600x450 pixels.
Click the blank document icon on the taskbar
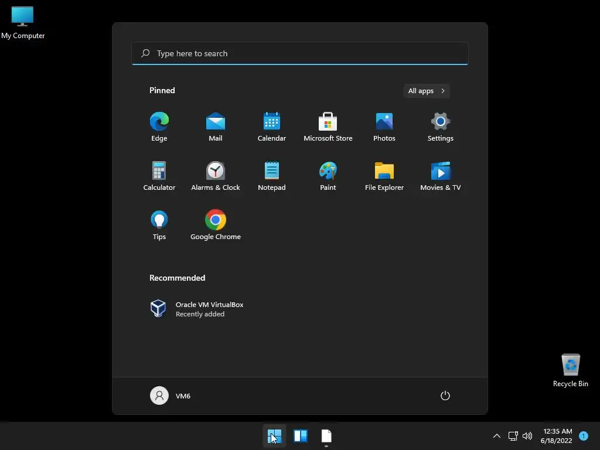pyautogui.click(x=326, y=436)
